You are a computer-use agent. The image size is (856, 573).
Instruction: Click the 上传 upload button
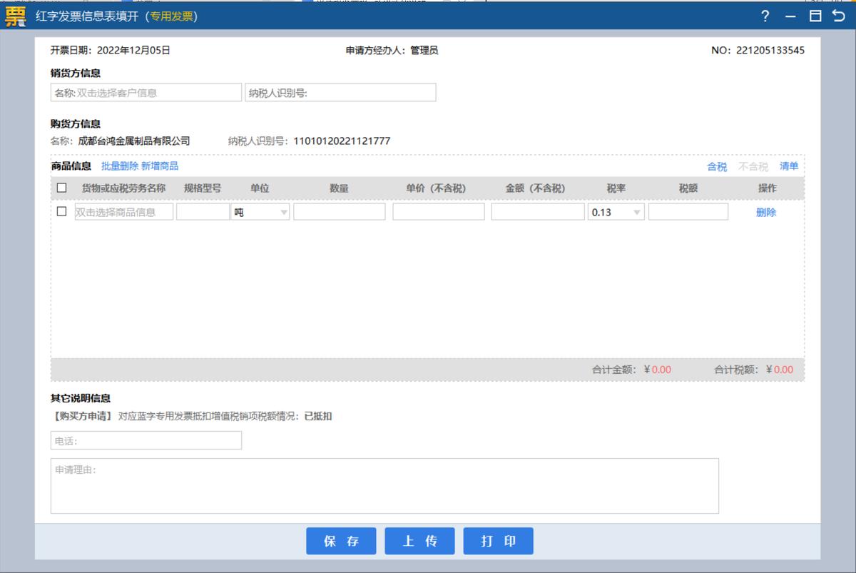tap(419, 541)
